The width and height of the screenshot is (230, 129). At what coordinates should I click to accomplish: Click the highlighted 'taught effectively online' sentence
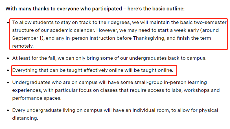tap(93, 70)
